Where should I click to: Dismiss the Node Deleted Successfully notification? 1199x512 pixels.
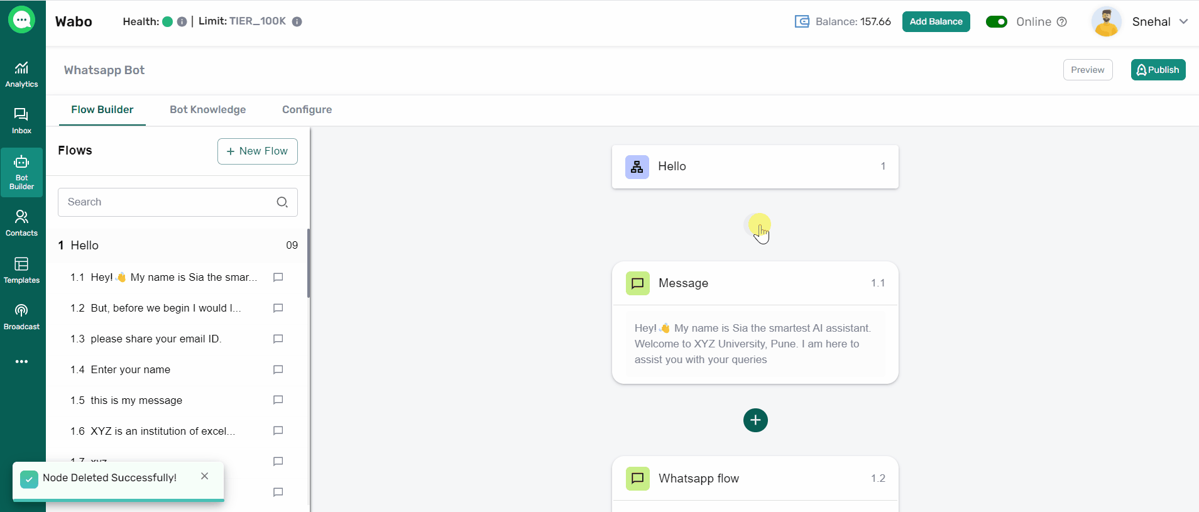(x=204, y=476)
